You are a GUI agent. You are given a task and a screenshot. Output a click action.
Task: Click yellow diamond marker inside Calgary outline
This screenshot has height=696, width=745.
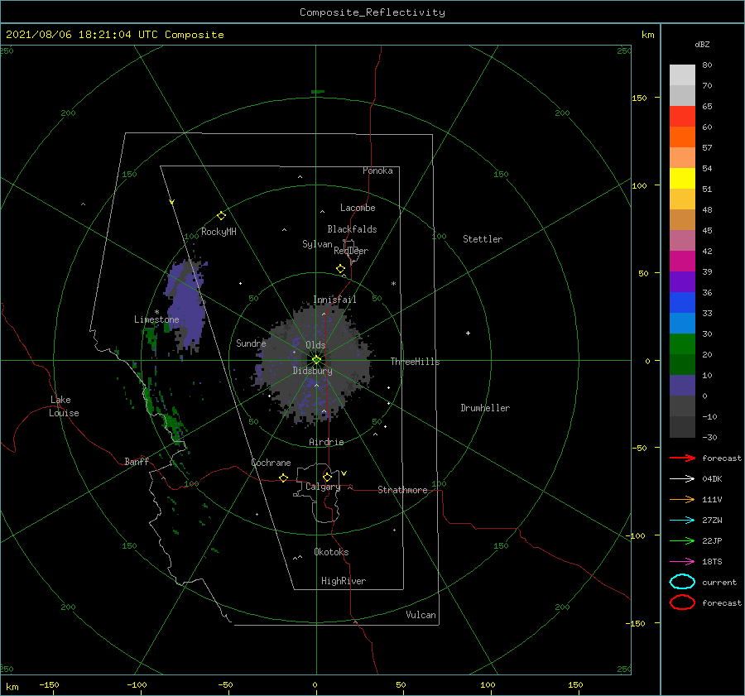327,477
